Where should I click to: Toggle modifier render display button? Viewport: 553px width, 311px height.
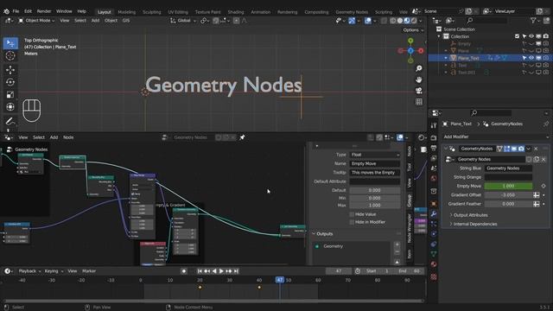pyautogui.click(x=521, y=149)
